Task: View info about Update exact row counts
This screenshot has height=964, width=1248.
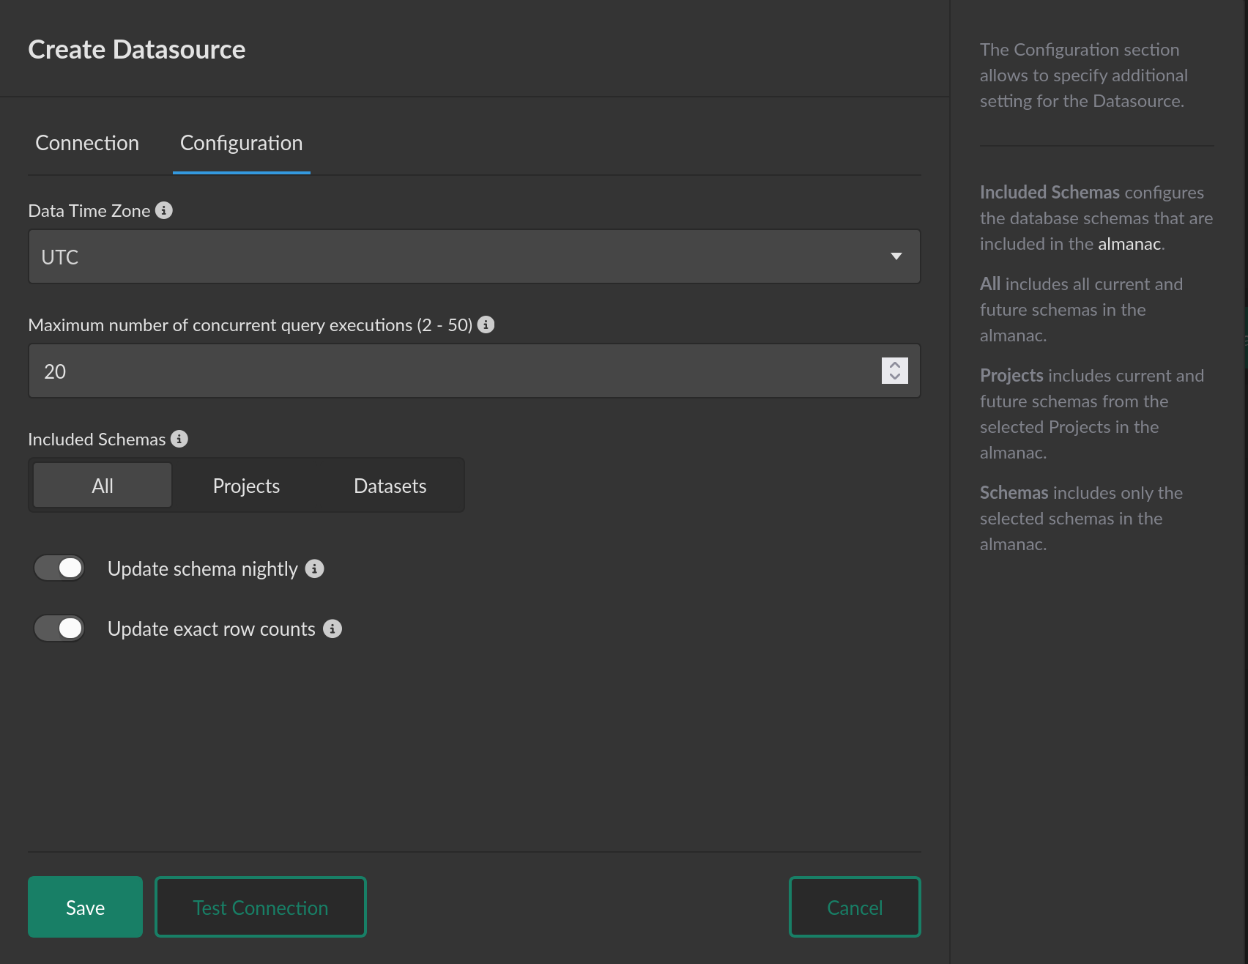Action: (x=333, y=629)
